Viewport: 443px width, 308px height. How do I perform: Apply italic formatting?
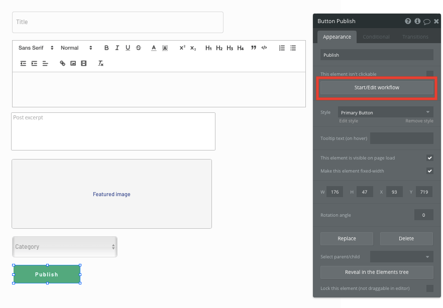click(x=117, y=48)
